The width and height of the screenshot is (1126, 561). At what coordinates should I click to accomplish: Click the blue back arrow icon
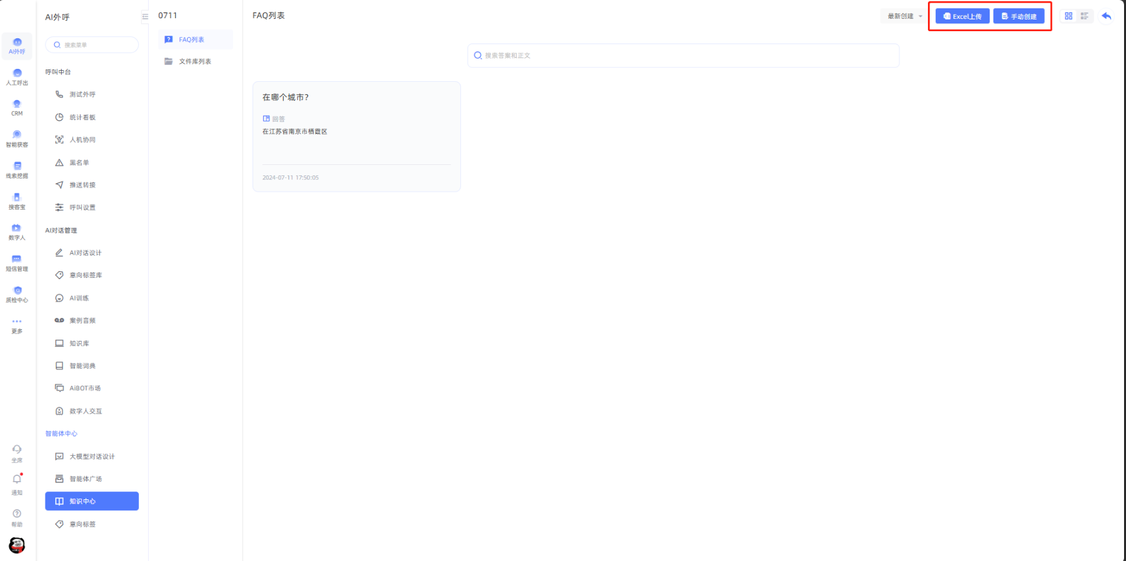click(x=1107, y=16)
